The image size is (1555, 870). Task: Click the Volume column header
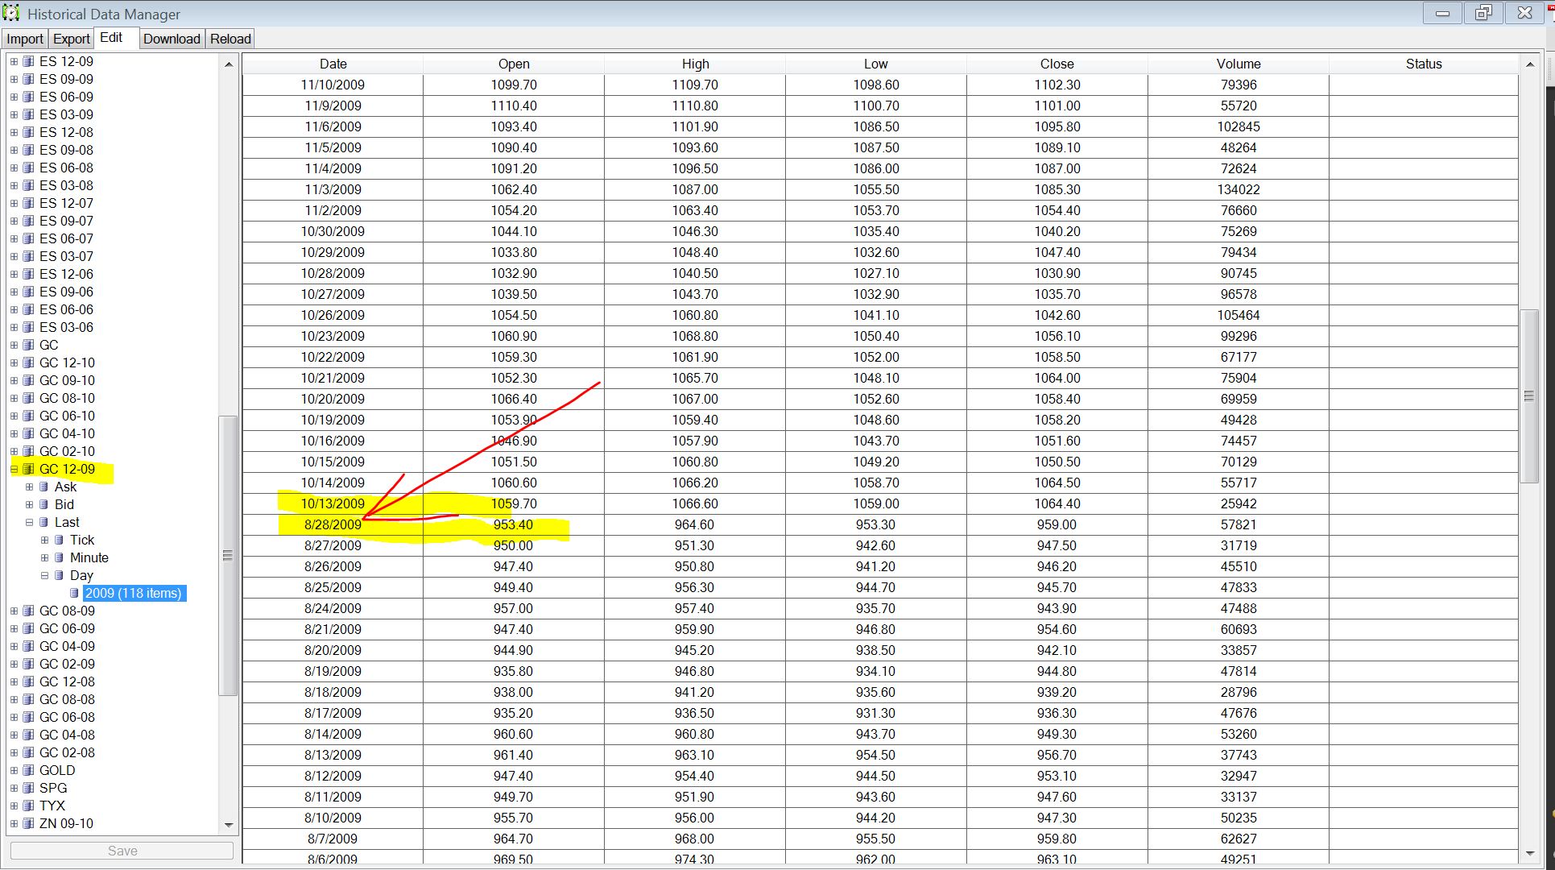pyautogui.click(x=1238, y=64)
